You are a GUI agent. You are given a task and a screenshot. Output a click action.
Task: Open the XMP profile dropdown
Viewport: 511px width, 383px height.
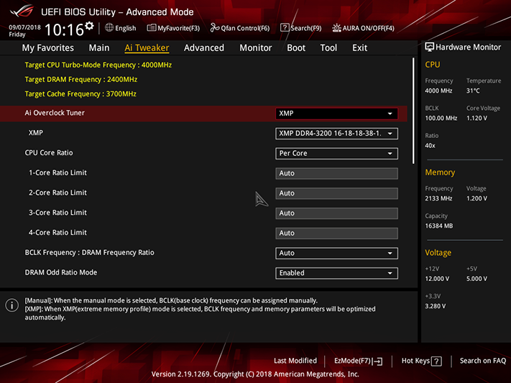point(336,134)
